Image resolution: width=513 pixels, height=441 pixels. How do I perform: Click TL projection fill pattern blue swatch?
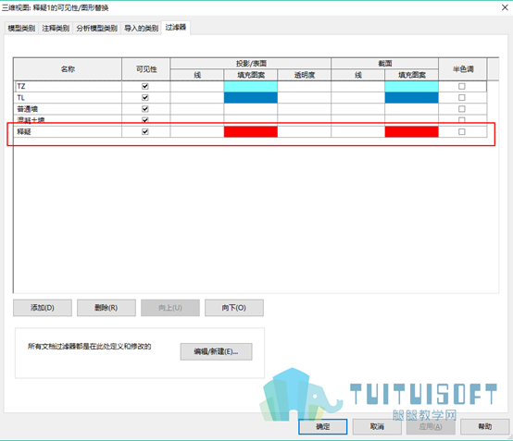[251, 98]
